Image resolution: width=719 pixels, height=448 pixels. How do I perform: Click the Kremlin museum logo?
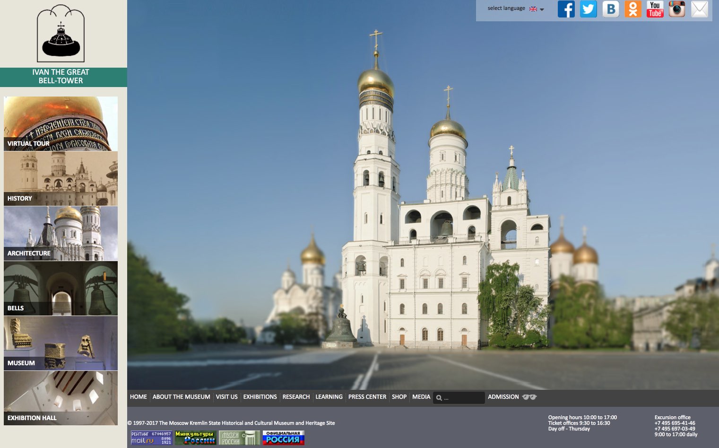tap(61, 34)
